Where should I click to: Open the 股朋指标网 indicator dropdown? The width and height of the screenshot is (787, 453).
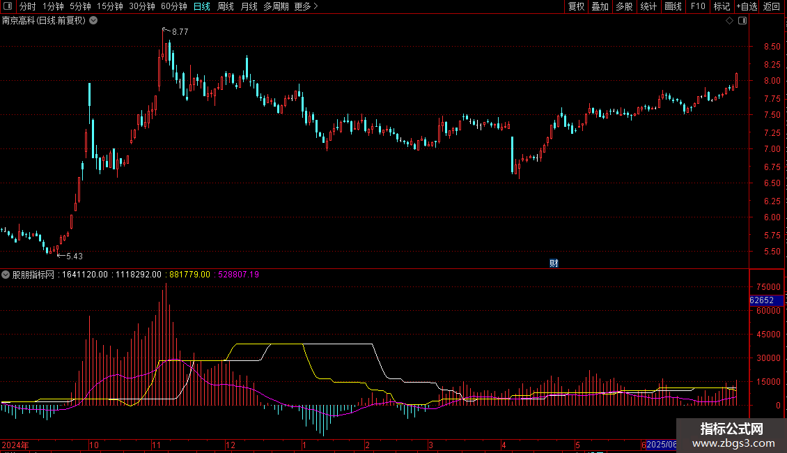pos(6,275)
